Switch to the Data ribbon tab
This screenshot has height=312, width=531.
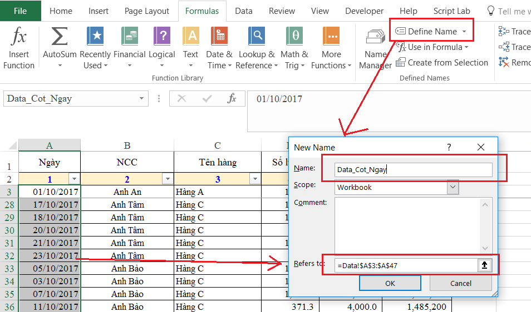point(243,11)
